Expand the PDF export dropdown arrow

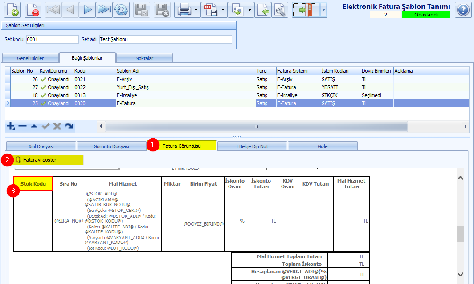point(223,10)
